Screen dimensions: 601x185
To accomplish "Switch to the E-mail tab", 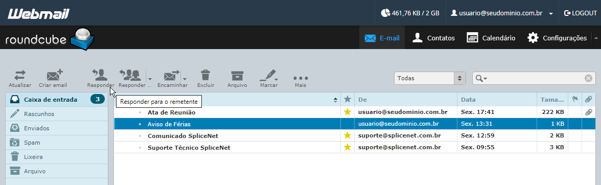I will coord(382,38).
